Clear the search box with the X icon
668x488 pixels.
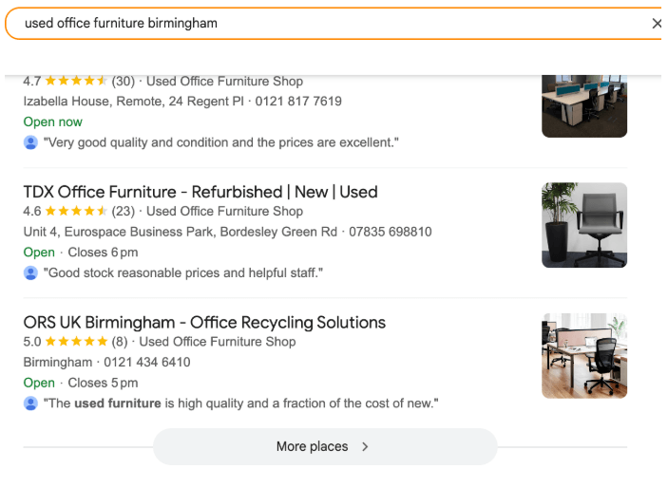coord(656,23)
